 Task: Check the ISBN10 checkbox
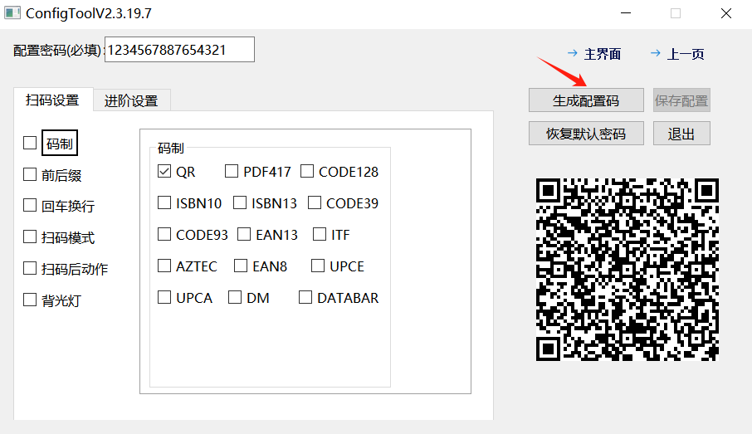164,202
